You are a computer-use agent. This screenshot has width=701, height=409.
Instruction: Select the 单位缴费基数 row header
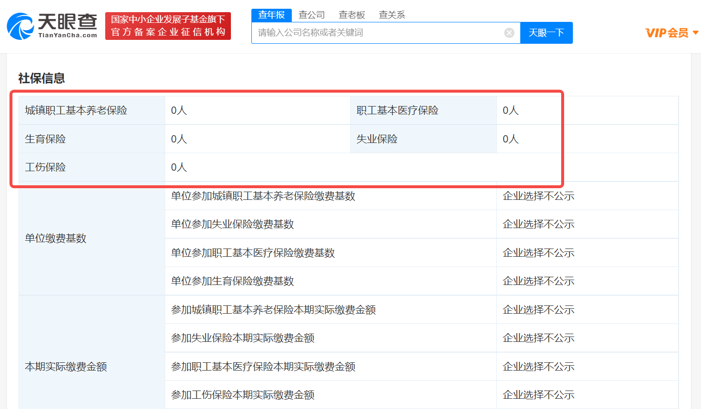click(56, 238)
